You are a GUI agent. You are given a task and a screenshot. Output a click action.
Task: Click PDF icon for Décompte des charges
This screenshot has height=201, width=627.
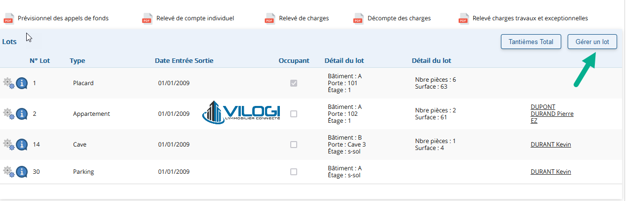pos(358,19)
